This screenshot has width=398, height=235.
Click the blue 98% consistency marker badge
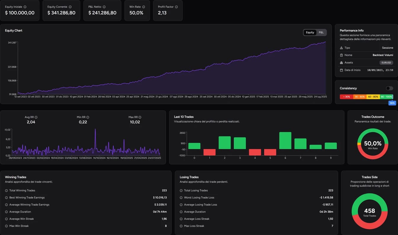point(392,103)
